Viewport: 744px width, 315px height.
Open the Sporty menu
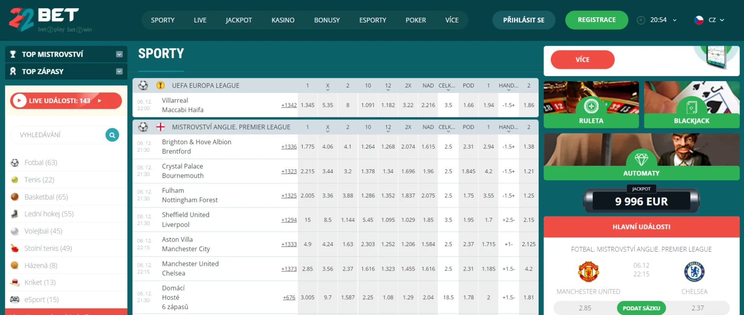pos(163,20)
